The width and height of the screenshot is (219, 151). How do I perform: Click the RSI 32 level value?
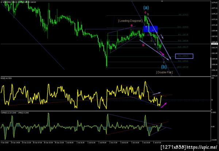[212, 100]
